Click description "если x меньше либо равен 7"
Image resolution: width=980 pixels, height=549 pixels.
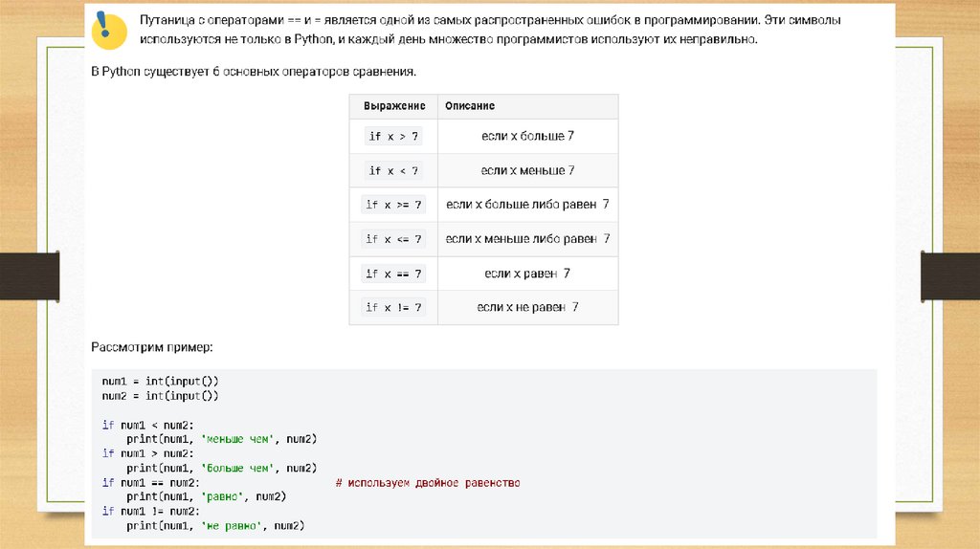(x=527, y=239)
